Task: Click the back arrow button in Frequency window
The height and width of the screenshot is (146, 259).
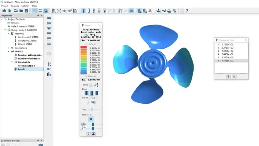Action: tap(234, 76)
